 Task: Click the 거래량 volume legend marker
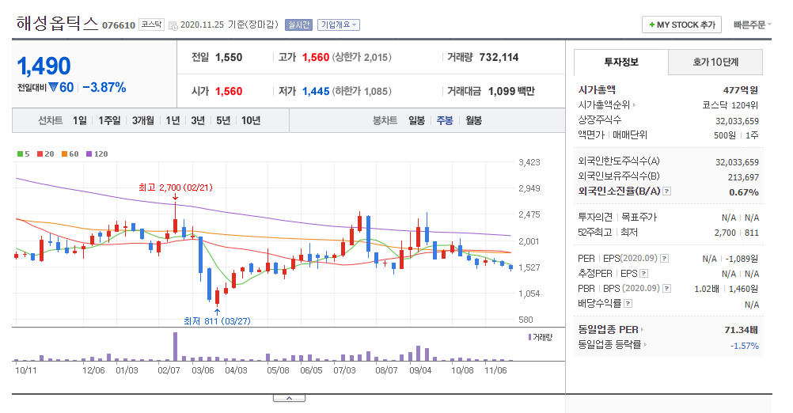pos(529,337)
